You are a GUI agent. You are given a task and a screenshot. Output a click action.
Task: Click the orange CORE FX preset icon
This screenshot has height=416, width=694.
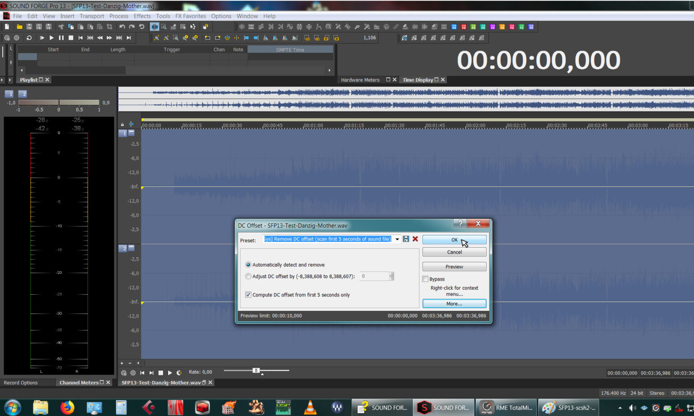502,27
